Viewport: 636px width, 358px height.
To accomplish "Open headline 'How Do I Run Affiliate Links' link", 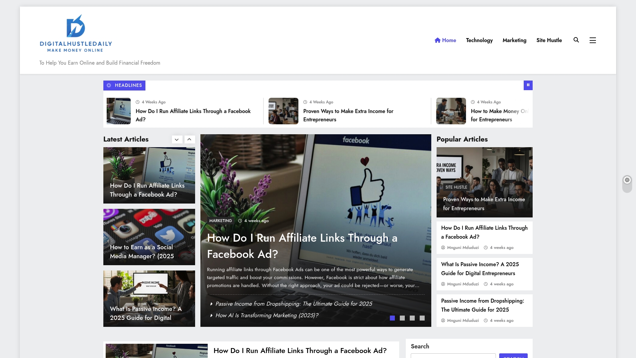I will [x=193, y=115].
